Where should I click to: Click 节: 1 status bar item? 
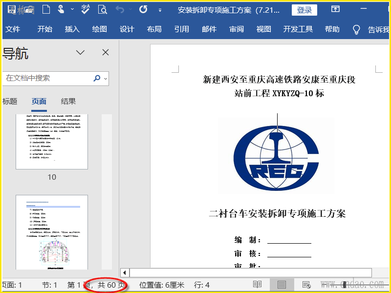[x=49, y=285]
